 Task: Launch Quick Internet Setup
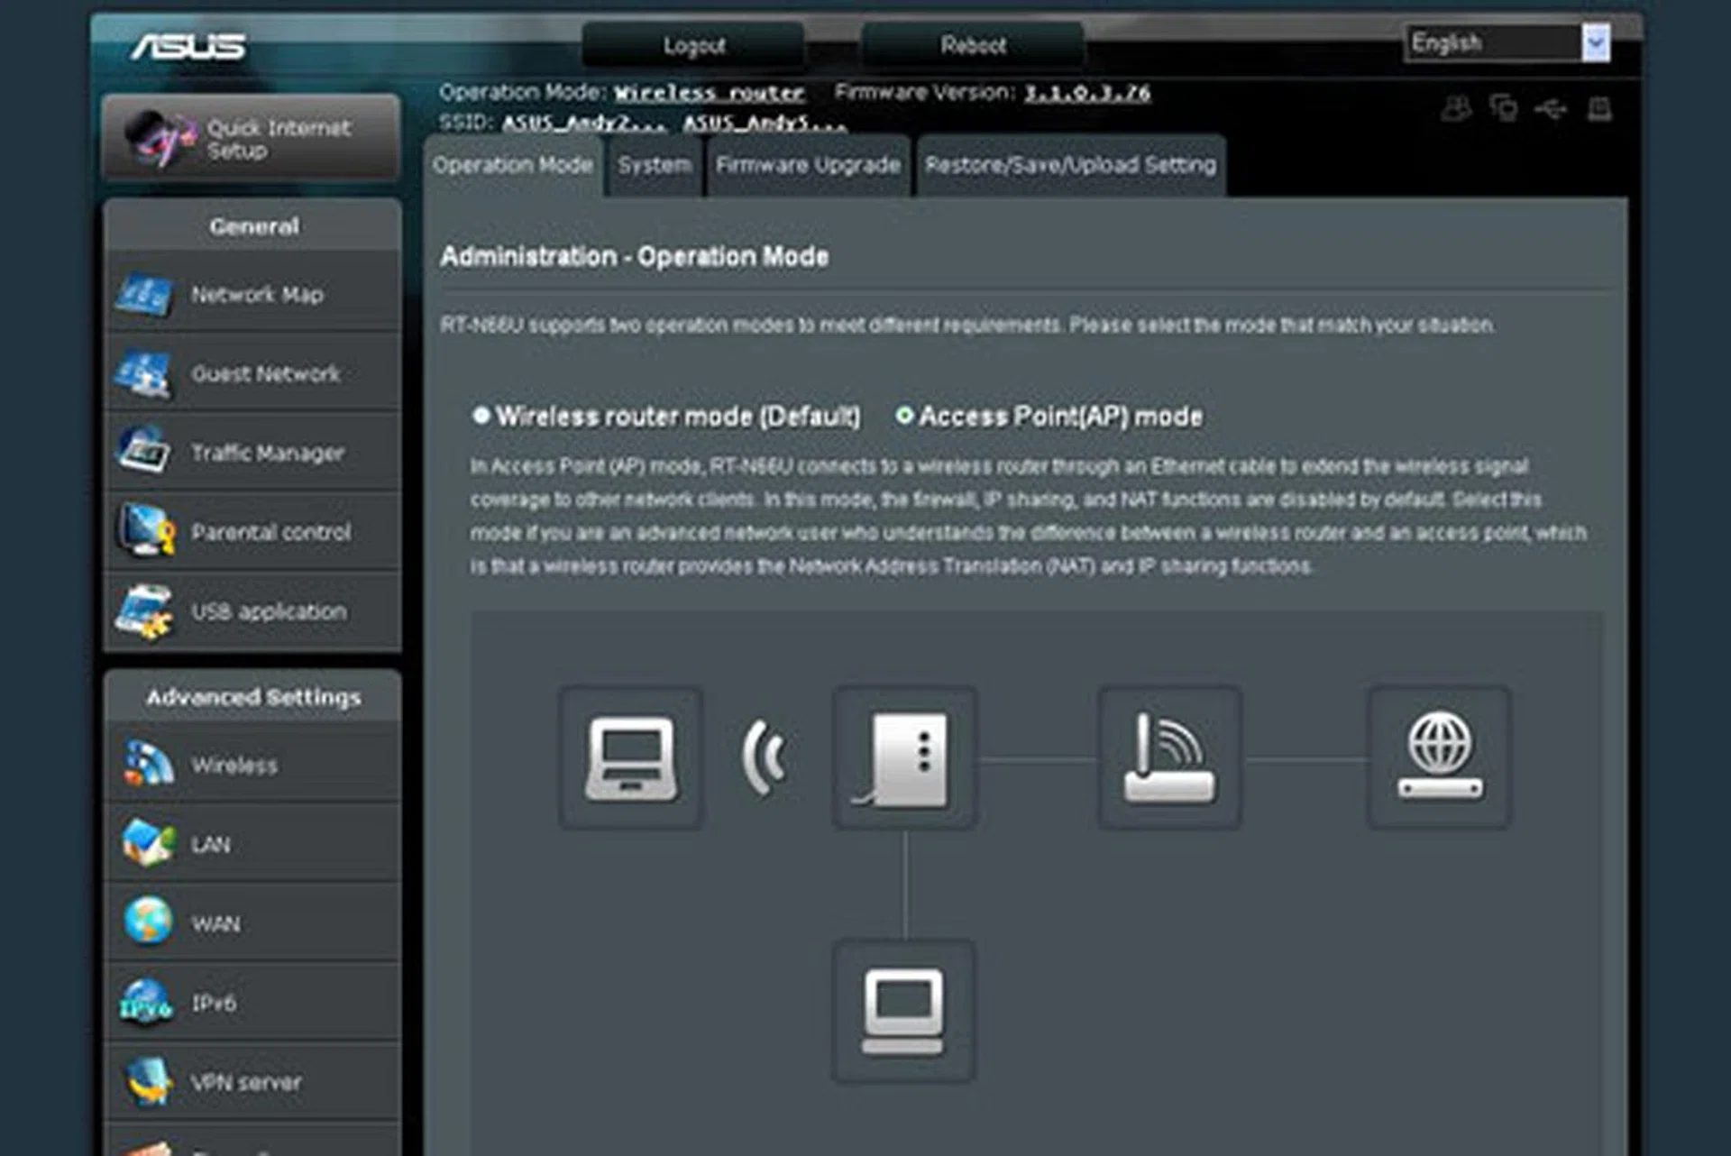(252, 139)
